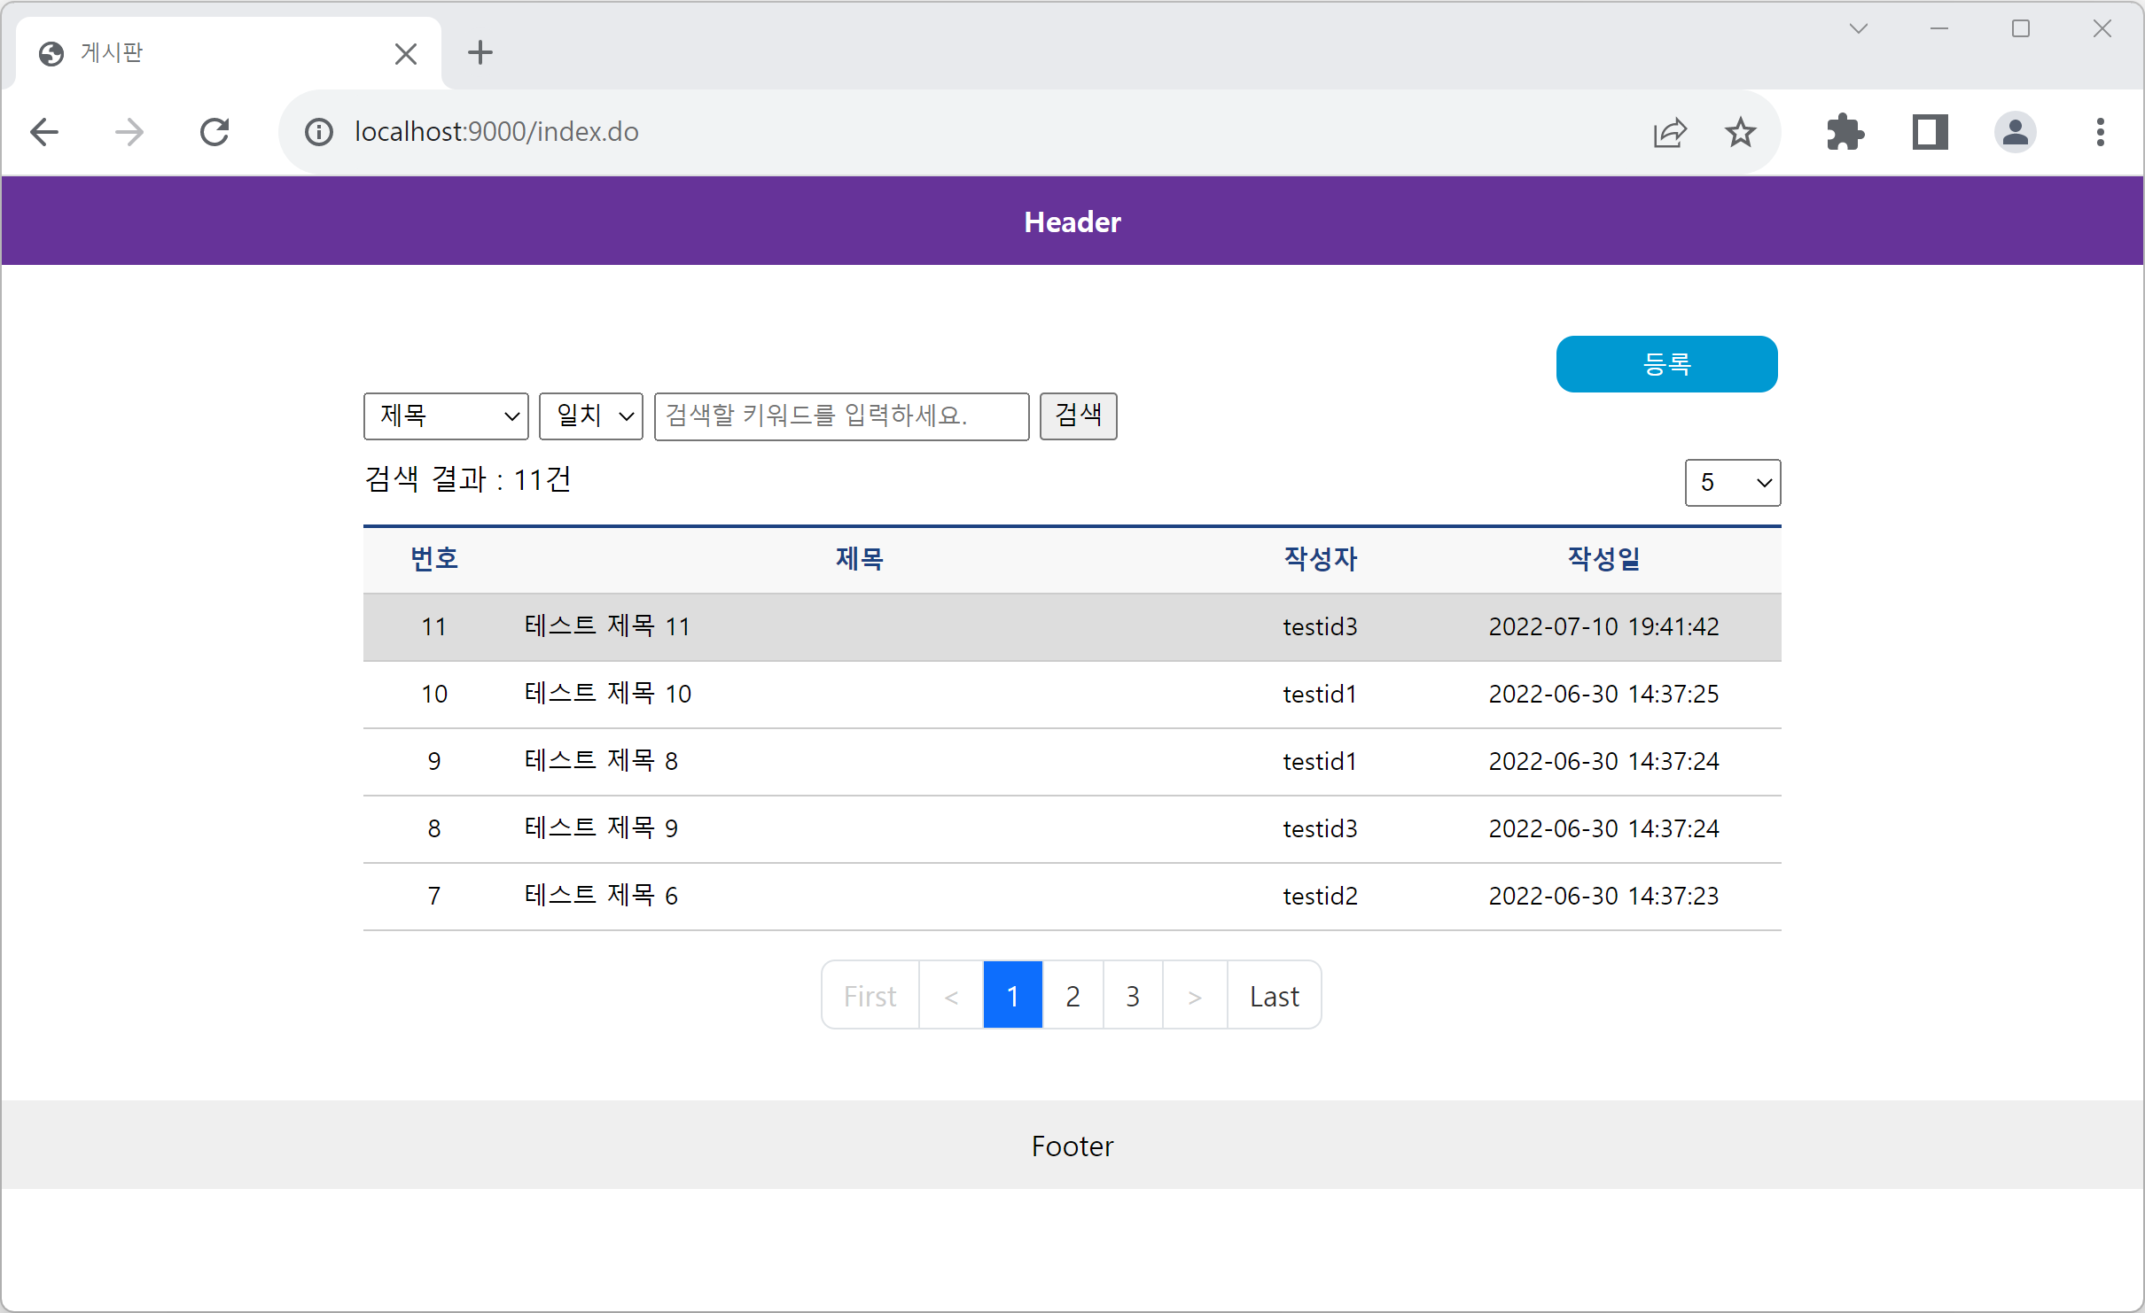Bookmark this page with star icon

click(1740, 132)
